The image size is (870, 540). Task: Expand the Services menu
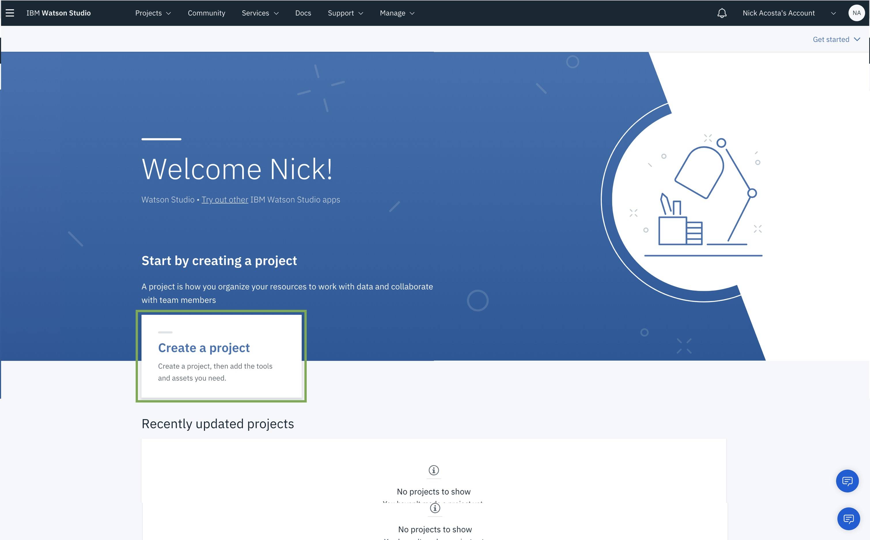260,13
